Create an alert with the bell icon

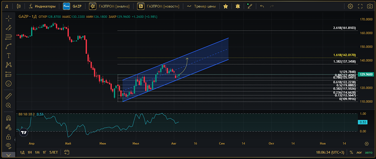coord(237,6)
